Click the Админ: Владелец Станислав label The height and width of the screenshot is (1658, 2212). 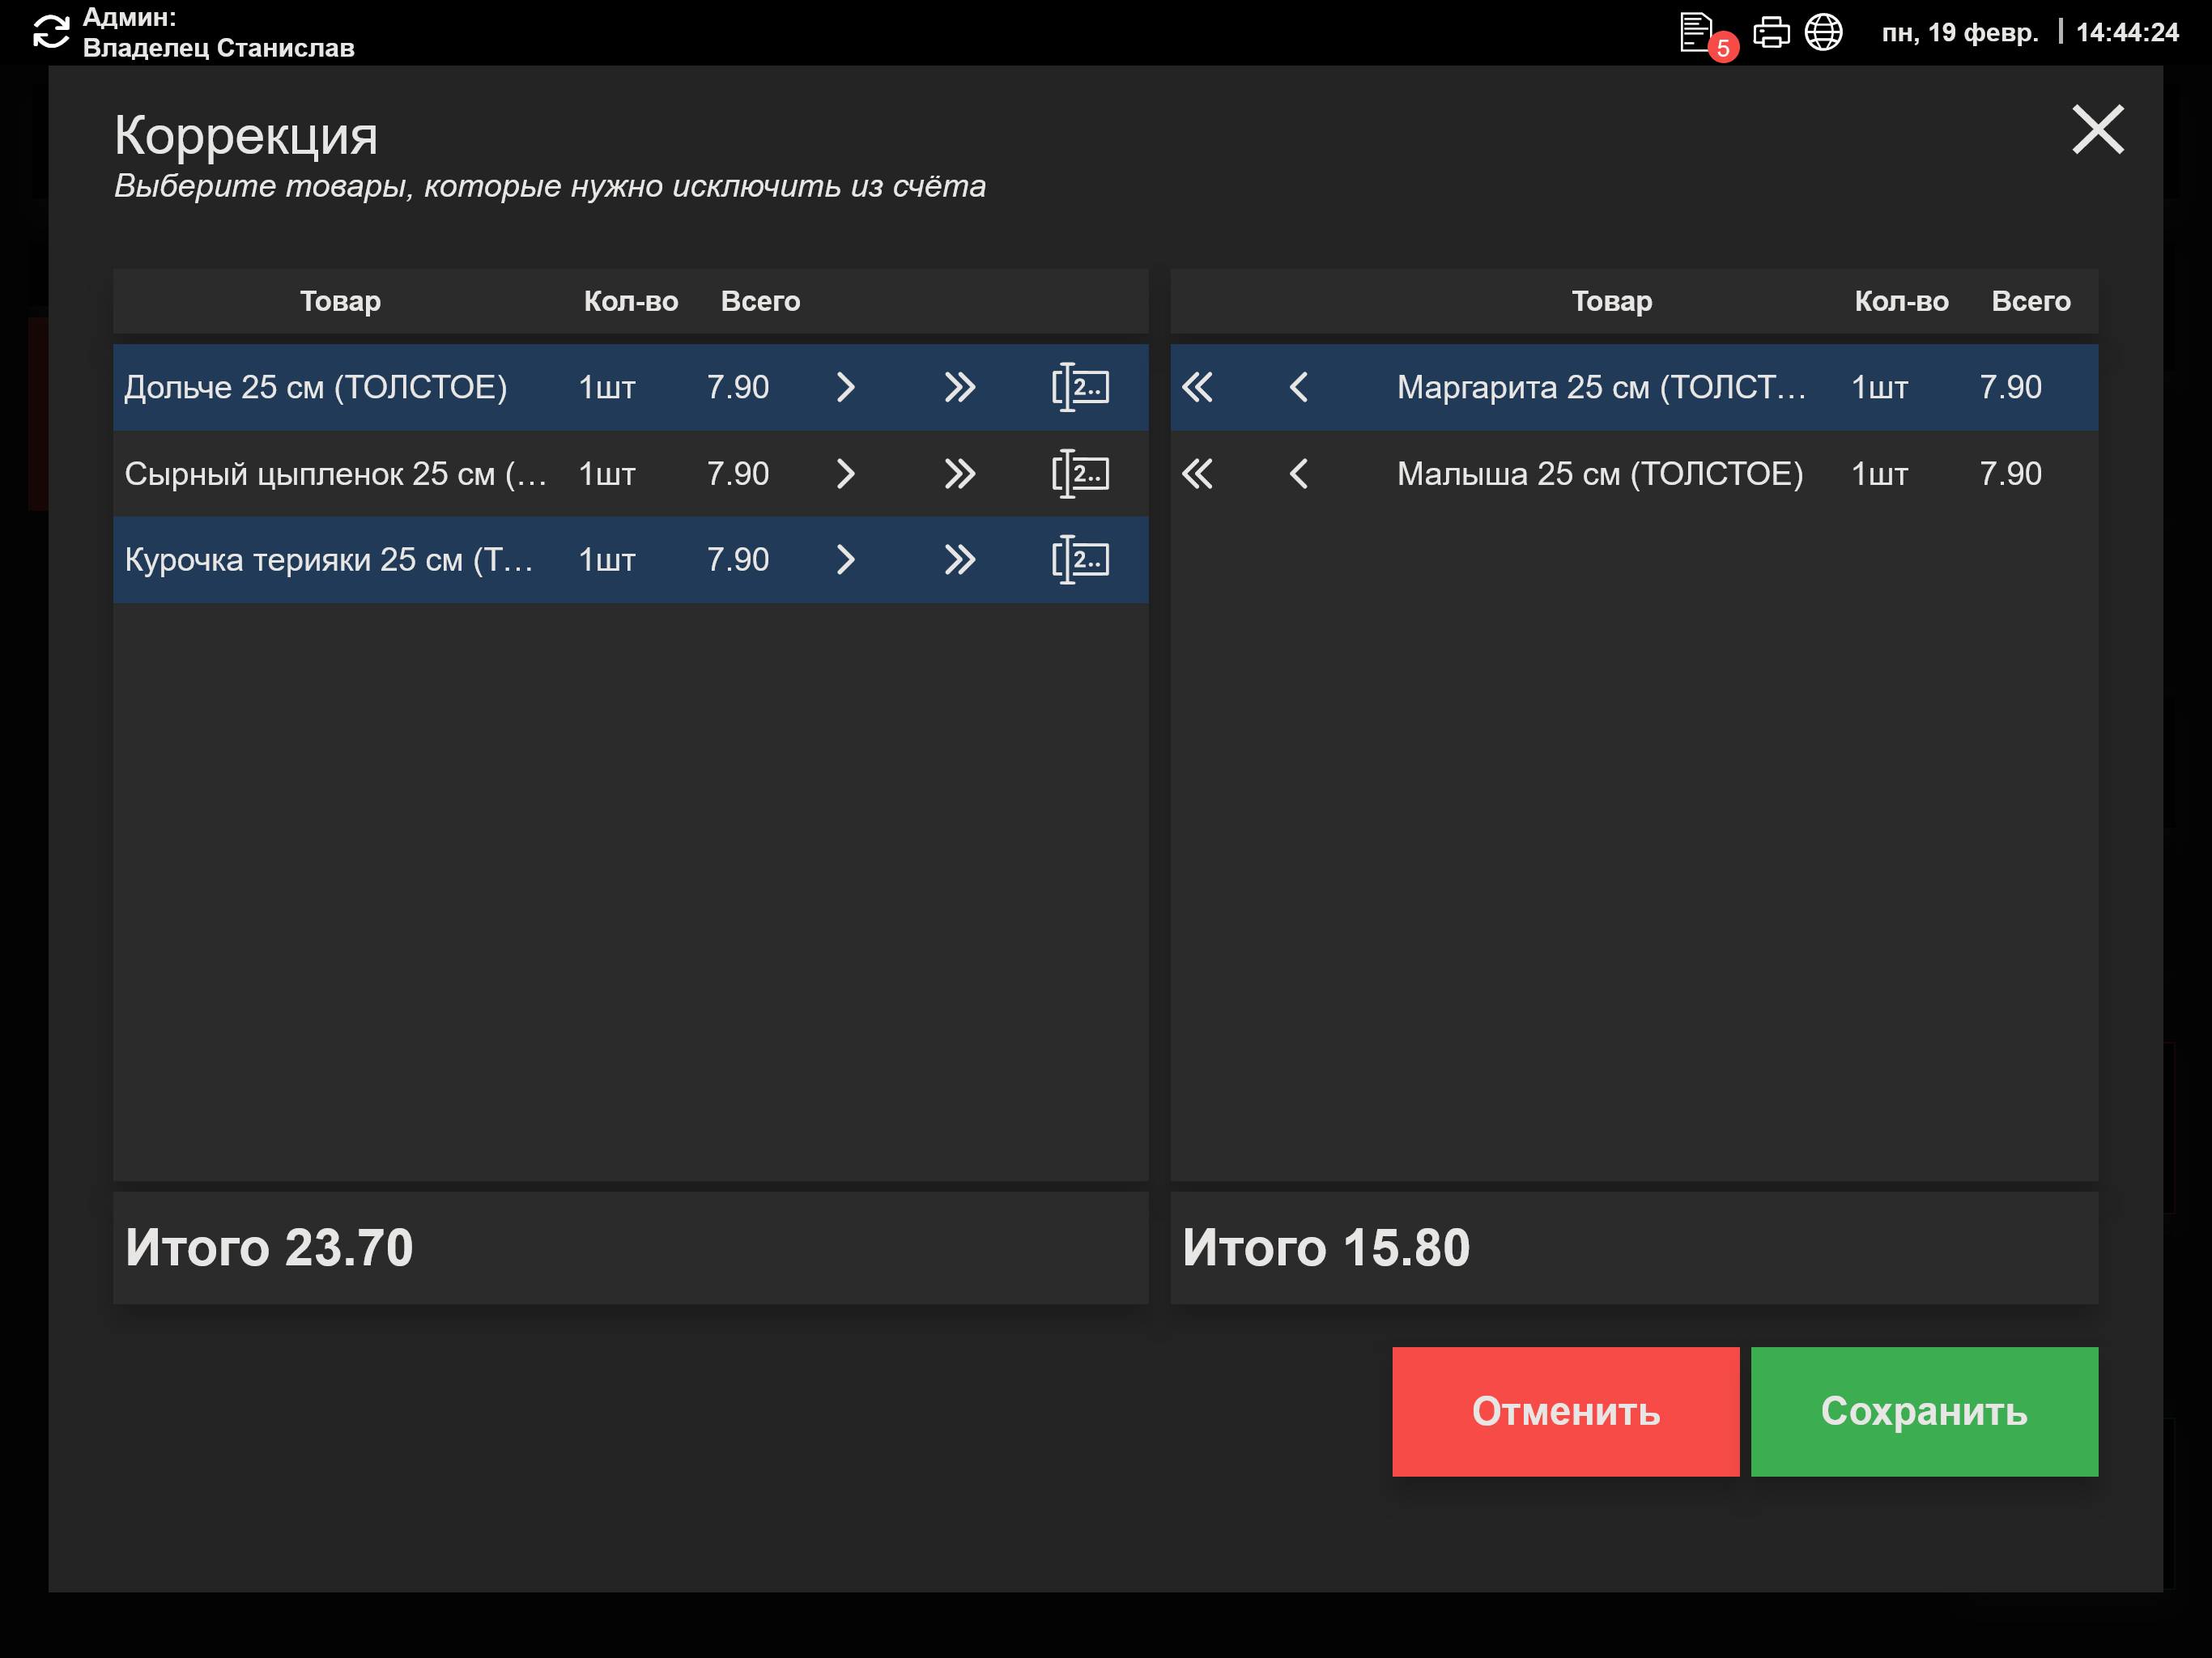[x=218, y=32]
